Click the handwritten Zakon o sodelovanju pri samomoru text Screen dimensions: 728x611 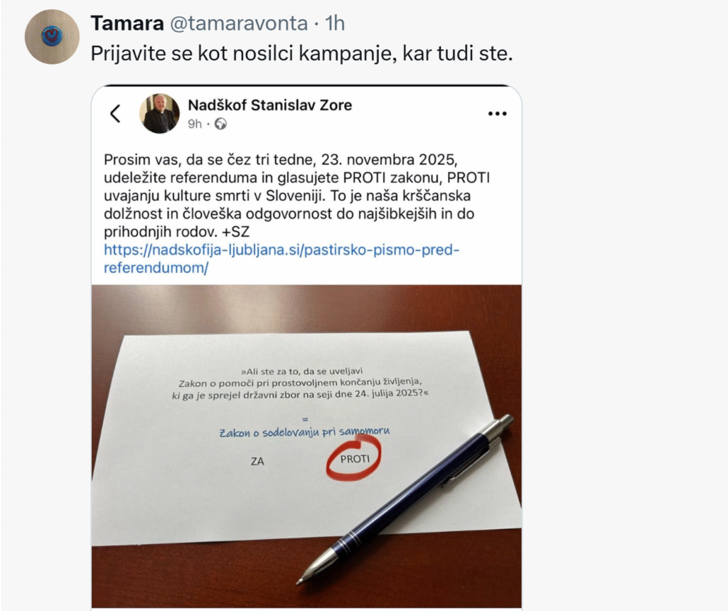tap(304, 432)
